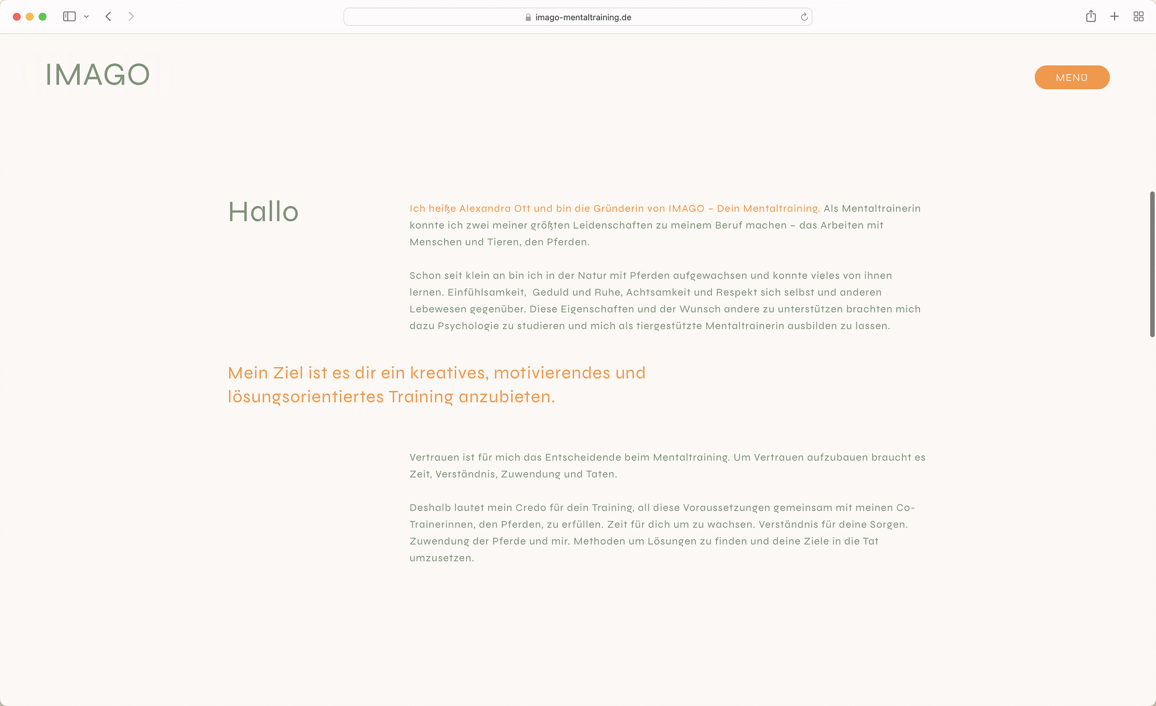The width and height of the screenshot is (1156, 706).
Task: Close the window with the red button
Action: pos(17,17)
